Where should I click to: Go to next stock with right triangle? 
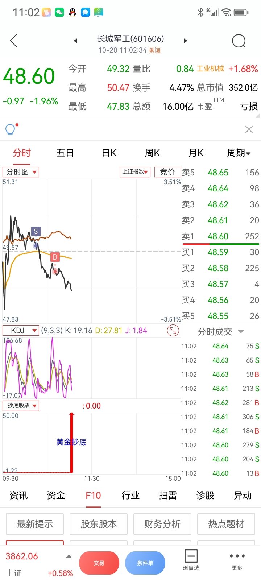coord(185,41)
